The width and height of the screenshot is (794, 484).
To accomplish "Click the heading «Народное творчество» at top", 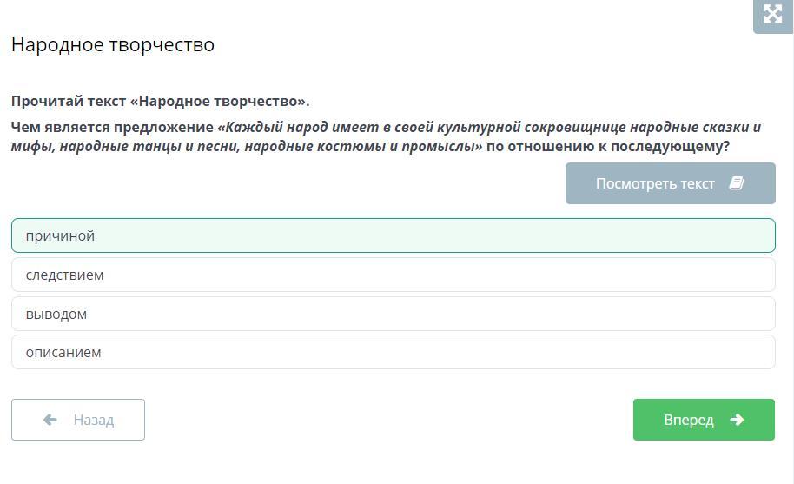I will (x=113, y=44).
